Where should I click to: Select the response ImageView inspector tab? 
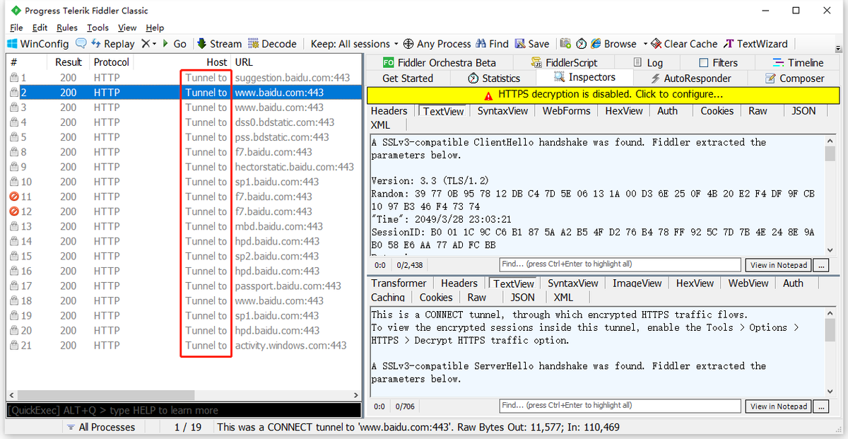pyautogui.click(x=637, y=283)
